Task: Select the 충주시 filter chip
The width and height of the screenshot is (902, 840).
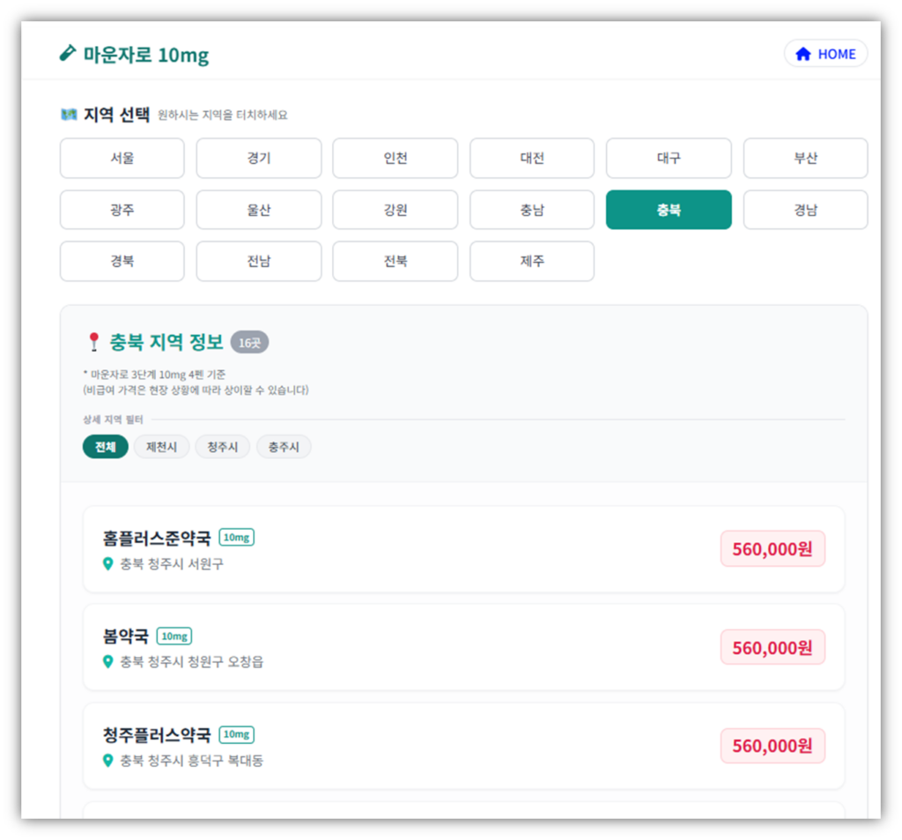Action: click(284, 447)
